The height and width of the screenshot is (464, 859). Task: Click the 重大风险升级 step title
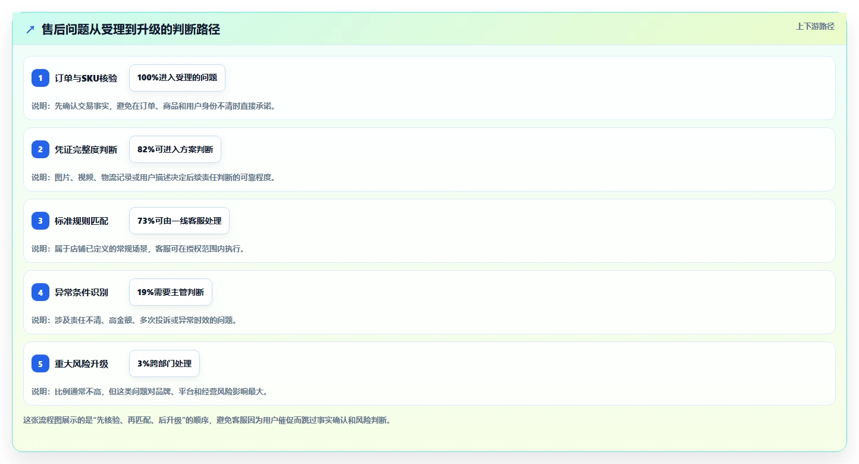pos(81,363)
